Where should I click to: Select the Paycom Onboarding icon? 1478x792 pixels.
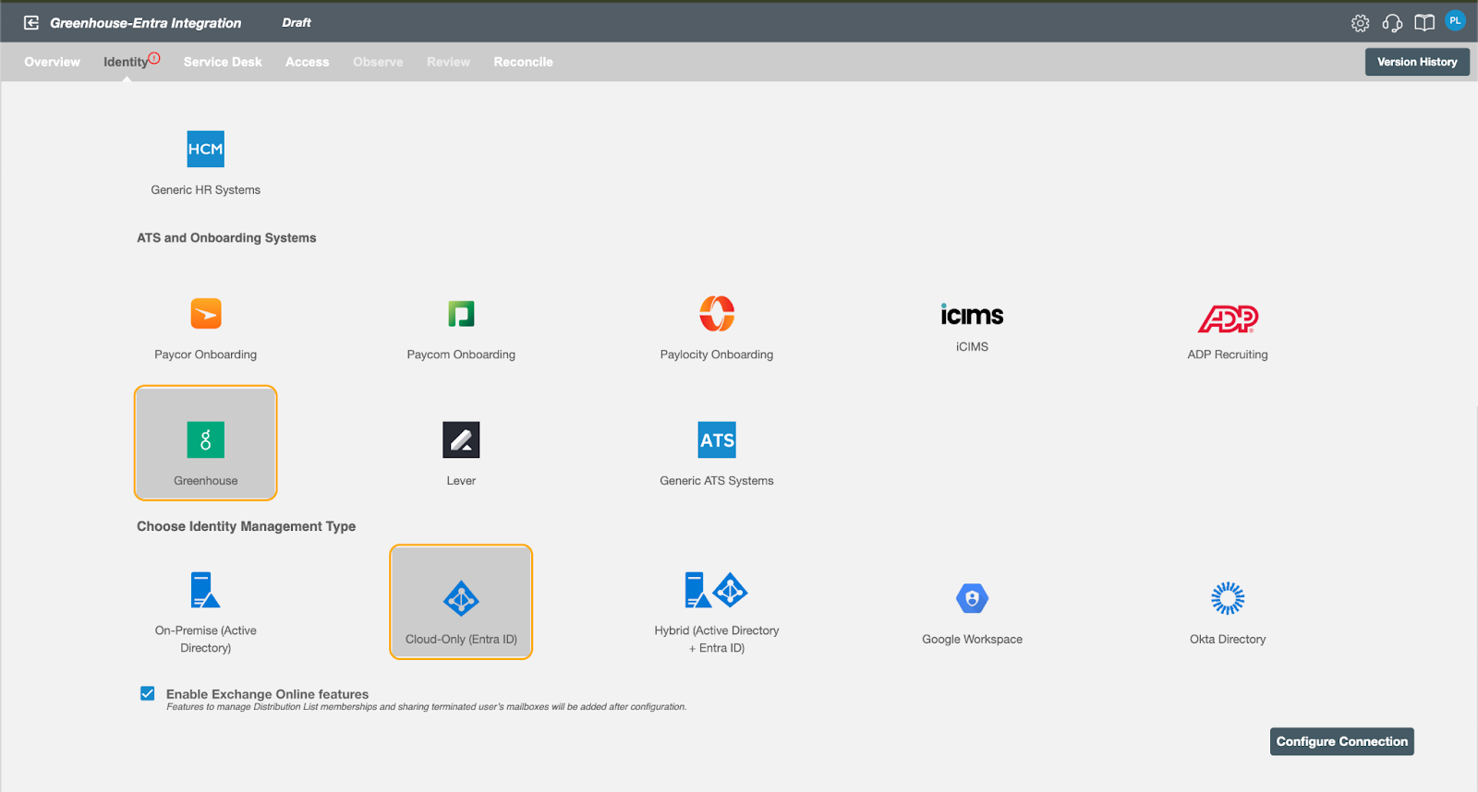(x=461, y=314)
